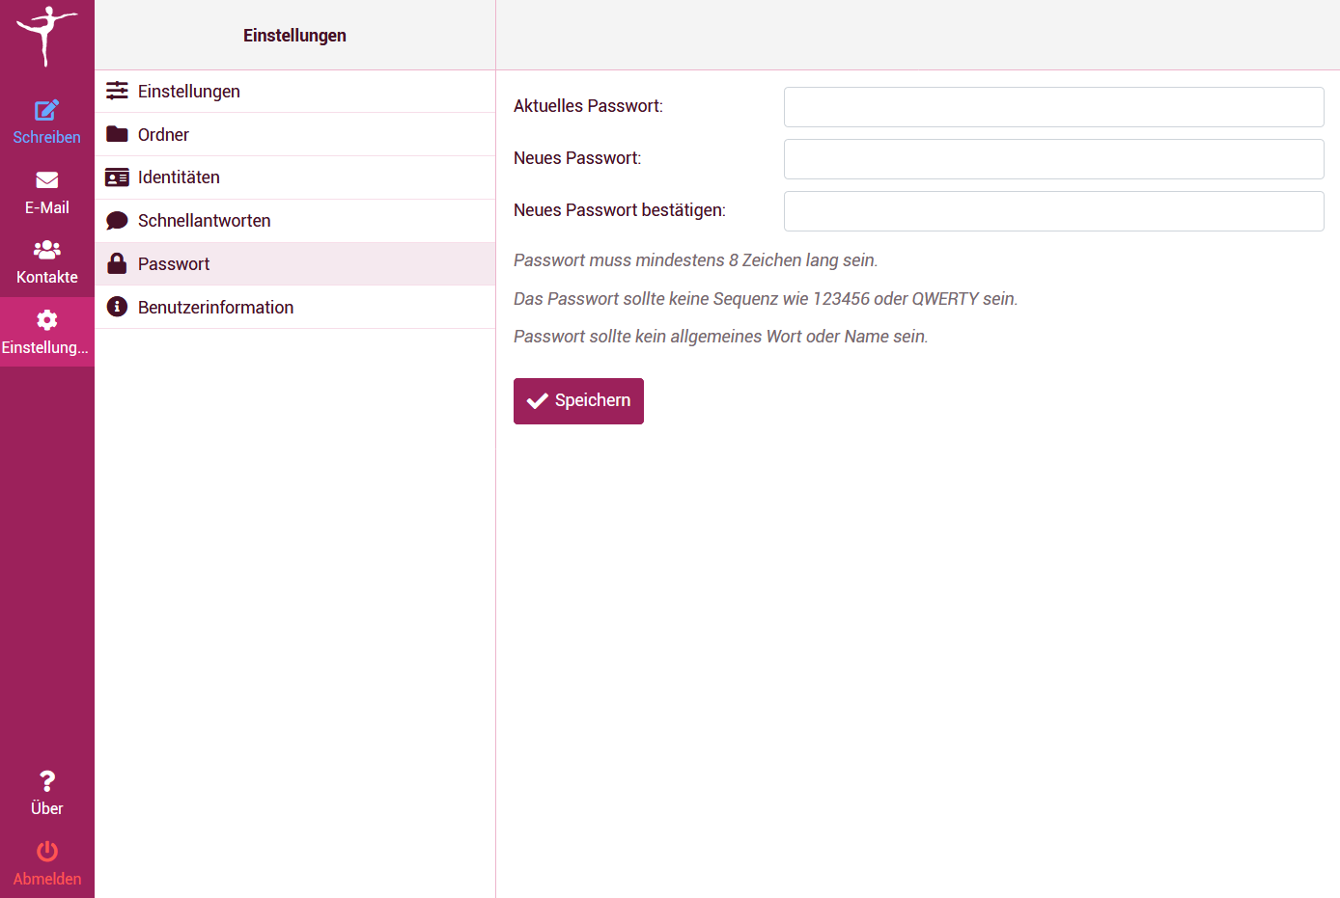The width and height of the screenshot is (1340, 898).
Task: Click the ID card icon beside Identitäten
Action: [x=117, y=177]
